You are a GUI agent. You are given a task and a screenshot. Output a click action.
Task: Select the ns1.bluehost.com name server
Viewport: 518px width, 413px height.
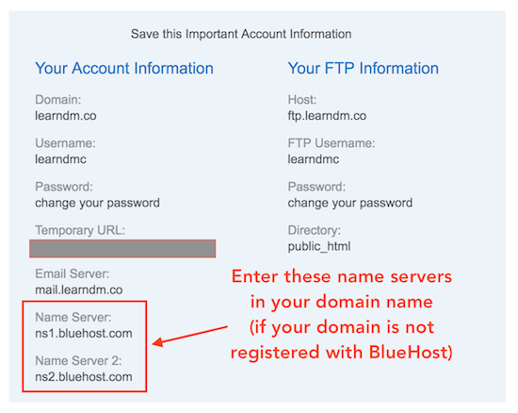click(x=84, y=333)
